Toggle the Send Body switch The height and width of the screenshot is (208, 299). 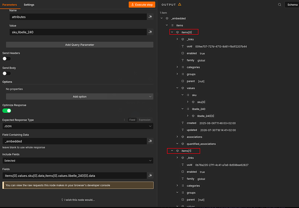click(6, 73)
